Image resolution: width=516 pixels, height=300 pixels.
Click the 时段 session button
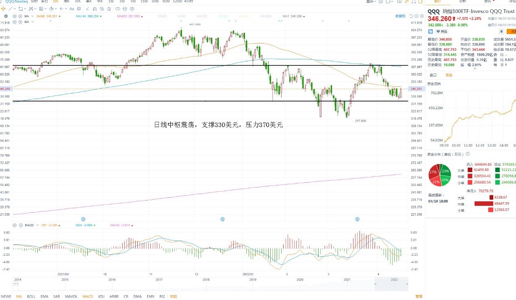pos(173,296)
